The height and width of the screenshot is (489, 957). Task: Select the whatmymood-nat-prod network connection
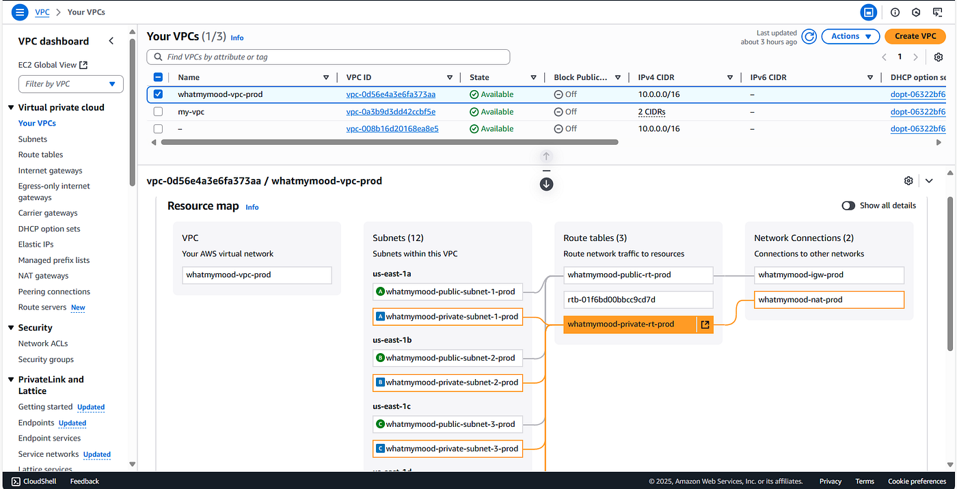[828, 300]
